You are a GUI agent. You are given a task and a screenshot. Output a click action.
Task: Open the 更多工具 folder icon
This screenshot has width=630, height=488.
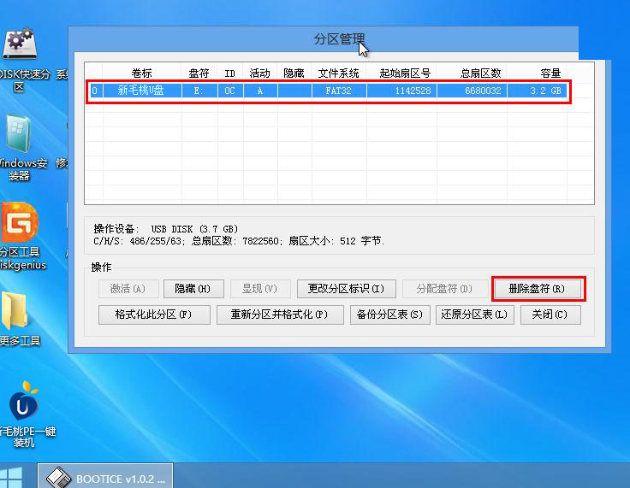[x=17, y=318]
